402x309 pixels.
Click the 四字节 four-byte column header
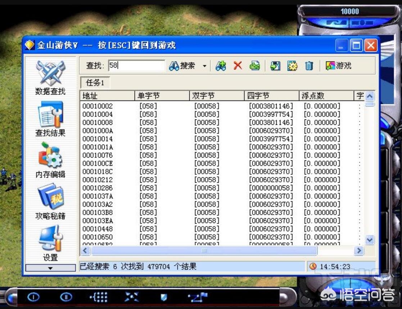coord(272,96)
